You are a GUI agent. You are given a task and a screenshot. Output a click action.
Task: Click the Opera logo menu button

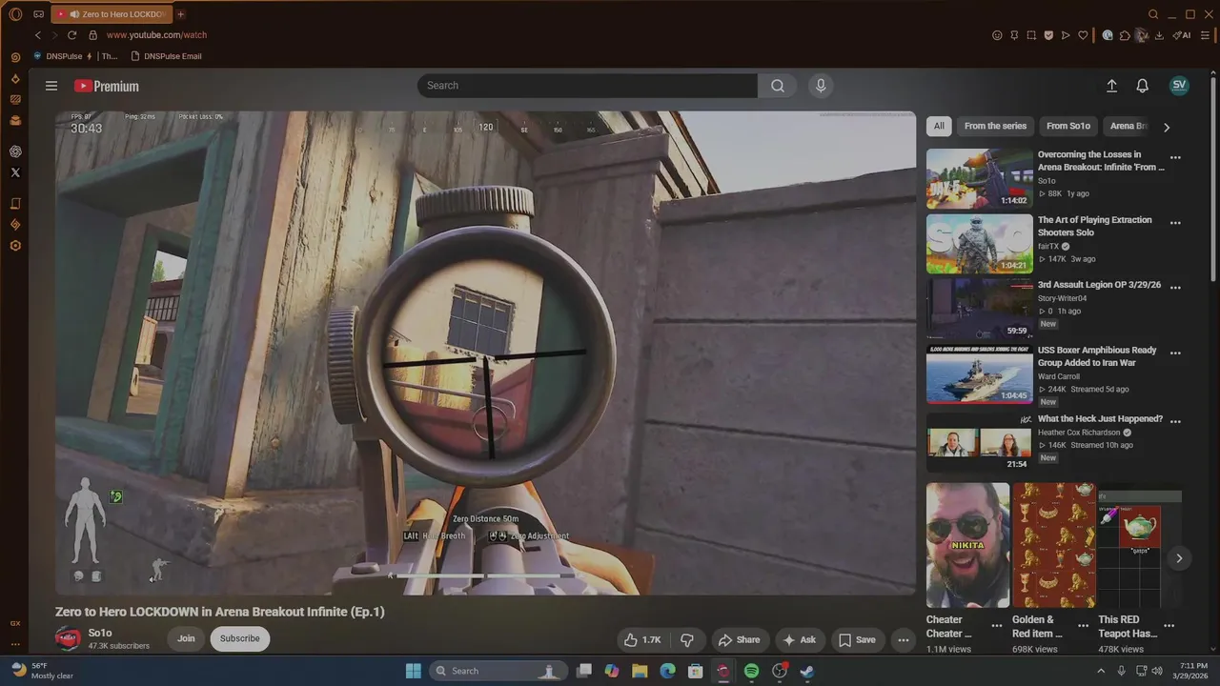point(15,14)
